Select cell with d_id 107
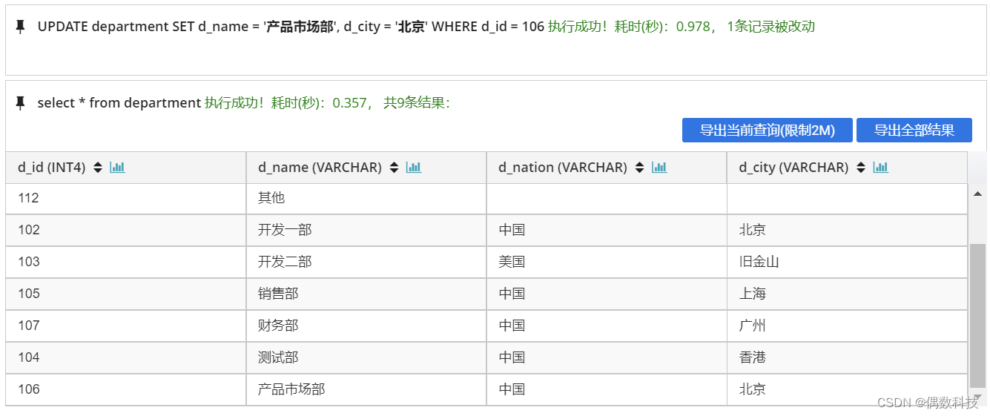The height and width of the screenshot is (416, 990). coord(126,326)
